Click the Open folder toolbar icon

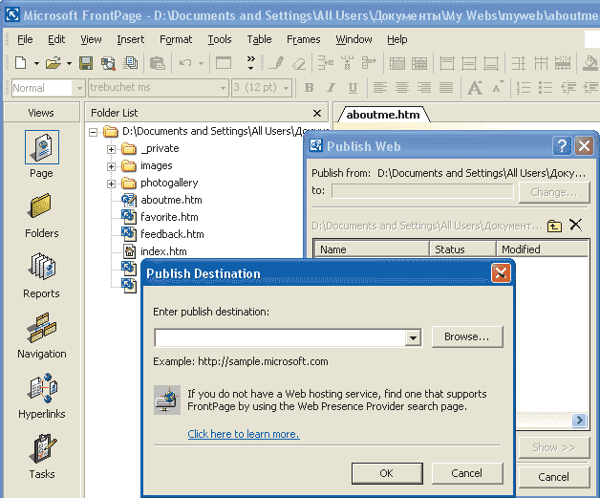54,62
